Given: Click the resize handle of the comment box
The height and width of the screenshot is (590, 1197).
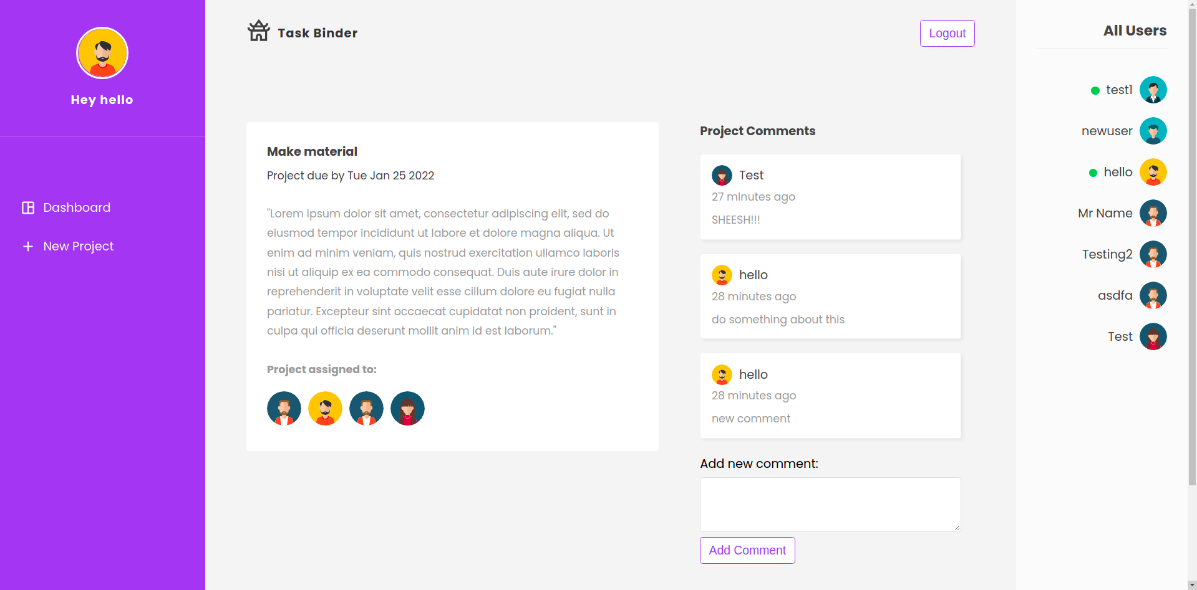Looking at the screenshot, I should click(957, 528).
